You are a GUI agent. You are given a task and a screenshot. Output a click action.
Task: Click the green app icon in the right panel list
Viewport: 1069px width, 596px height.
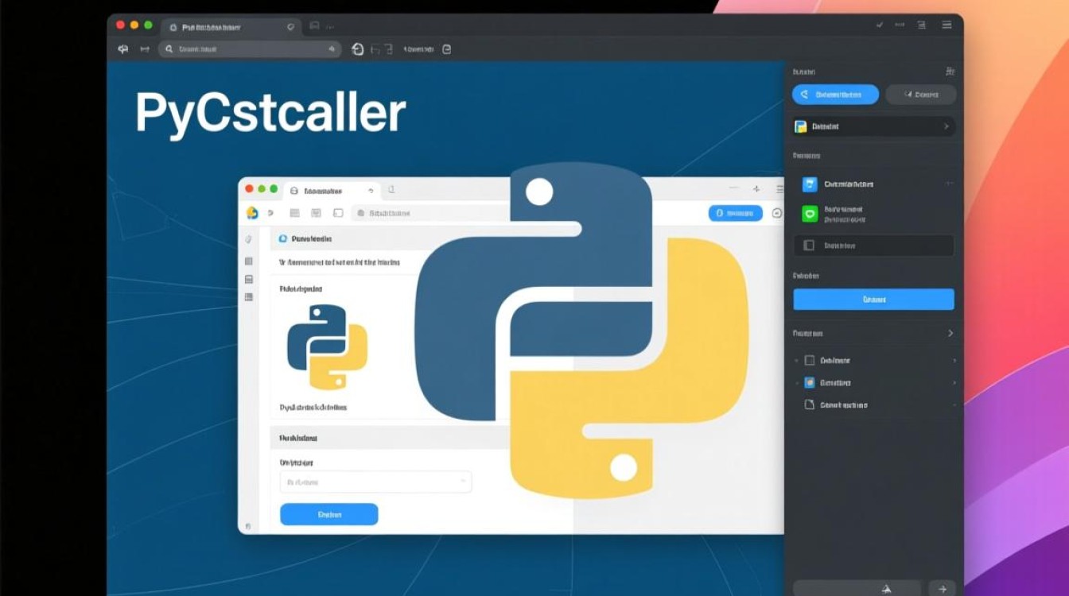(810, 211)
